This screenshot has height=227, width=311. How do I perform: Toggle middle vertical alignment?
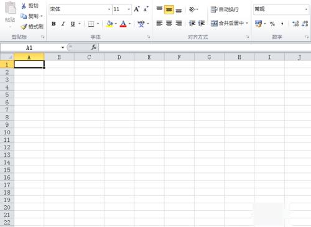[x=169, y=9]
